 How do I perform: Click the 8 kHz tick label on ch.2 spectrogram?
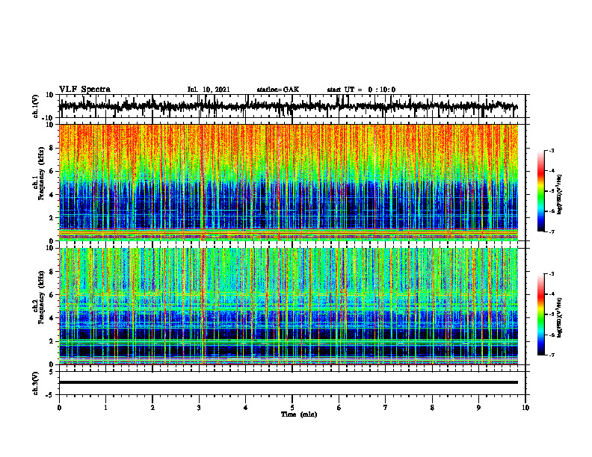click(x=52, y=272)
